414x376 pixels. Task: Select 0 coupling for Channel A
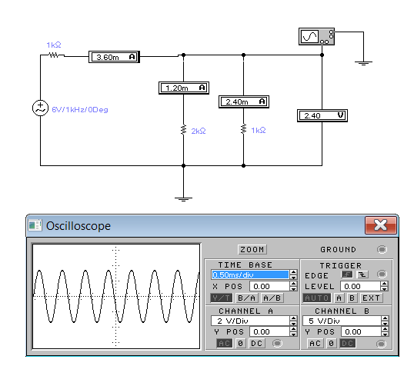(241, 343)
